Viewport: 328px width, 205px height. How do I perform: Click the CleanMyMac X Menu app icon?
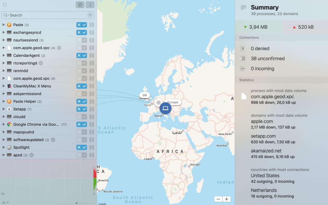pyautogui.click(x=9, y=86)
